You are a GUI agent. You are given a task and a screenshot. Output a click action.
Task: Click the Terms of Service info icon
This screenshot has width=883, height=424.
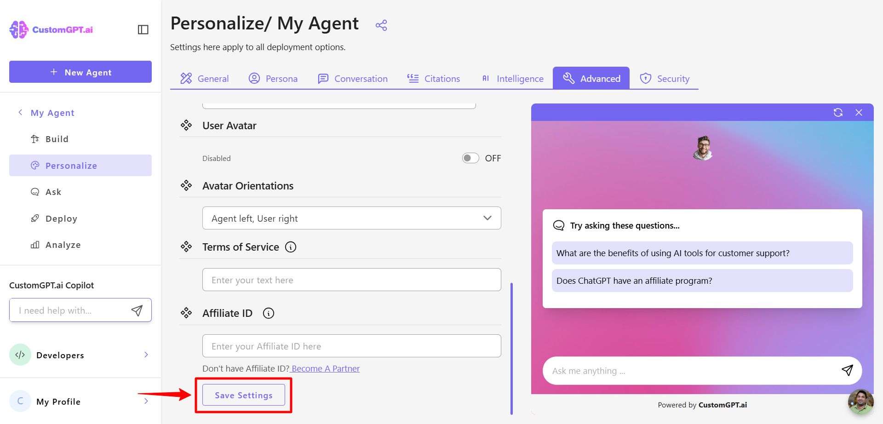(291, 247)
